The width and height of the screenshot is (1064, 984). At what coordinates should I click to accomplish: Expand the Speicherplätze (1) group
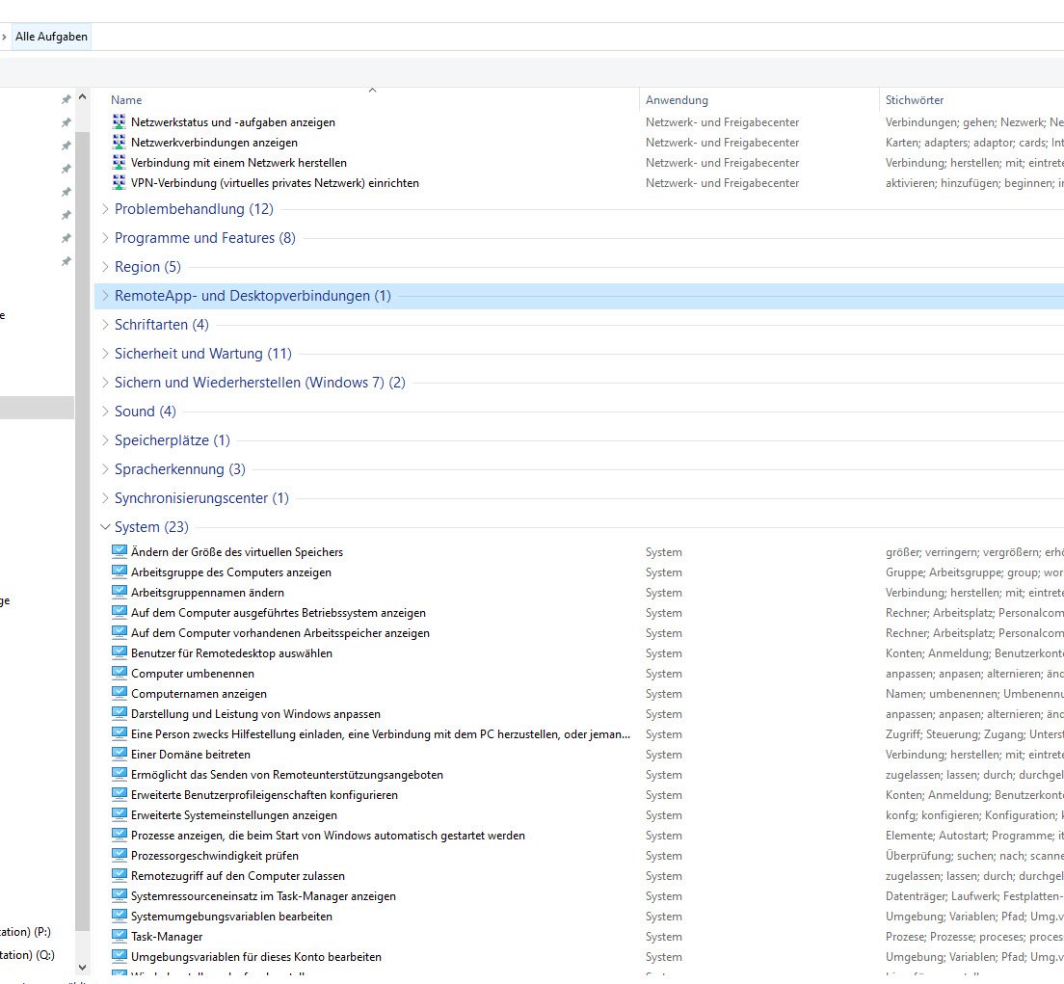[105, 440]
